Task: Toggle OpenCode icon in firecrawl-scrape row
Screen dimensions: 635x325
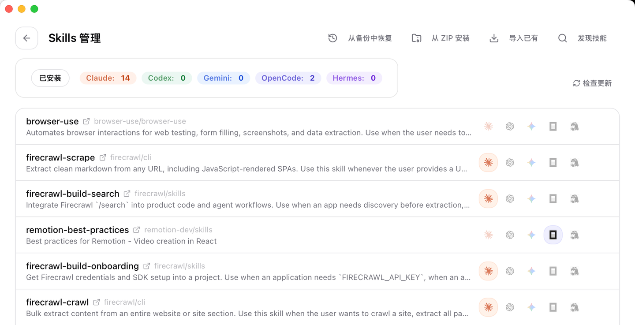Action: tap(553, 163)
